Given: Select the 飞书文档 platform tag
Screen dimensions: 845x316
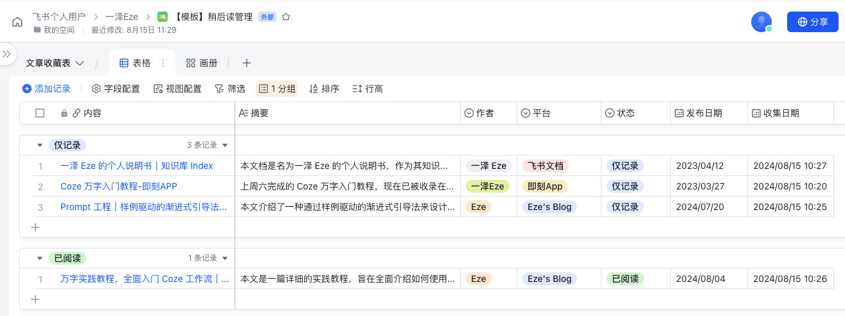Looking at the screenshot, I should 546,166.
